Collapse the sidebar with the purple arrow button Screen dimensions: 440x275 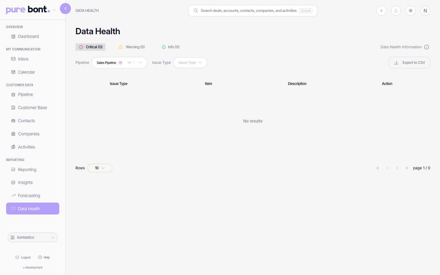click(x=65, y=9)
